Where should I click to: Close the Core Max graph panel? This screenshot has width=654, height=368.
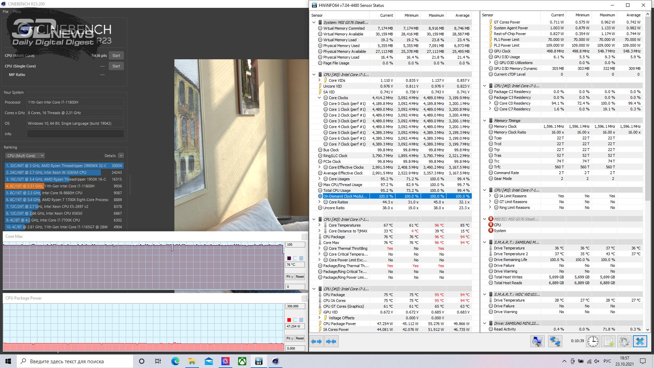tap(304, 236)
